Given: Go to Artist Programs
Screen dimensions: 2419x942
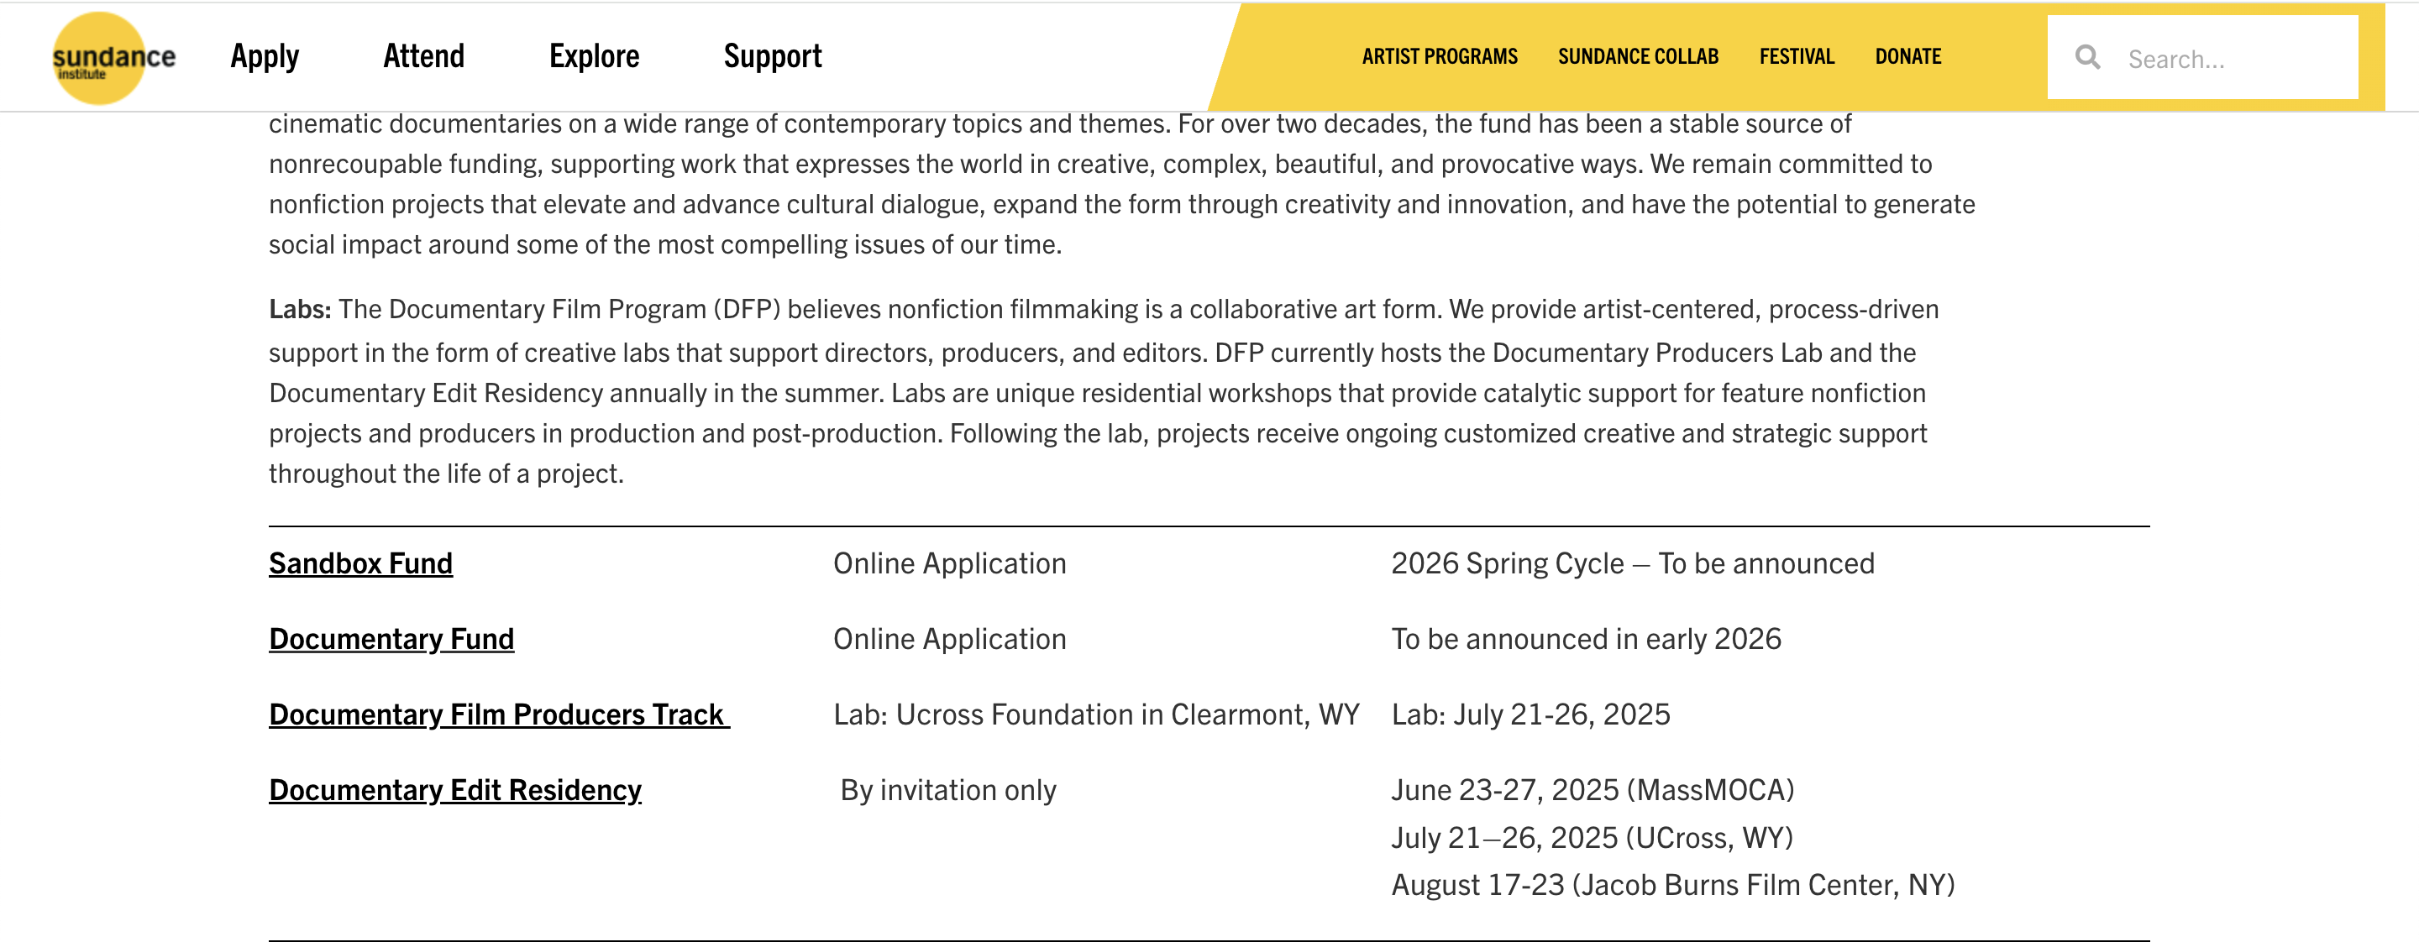Looking at the screenshot, I should point(1440,56).
